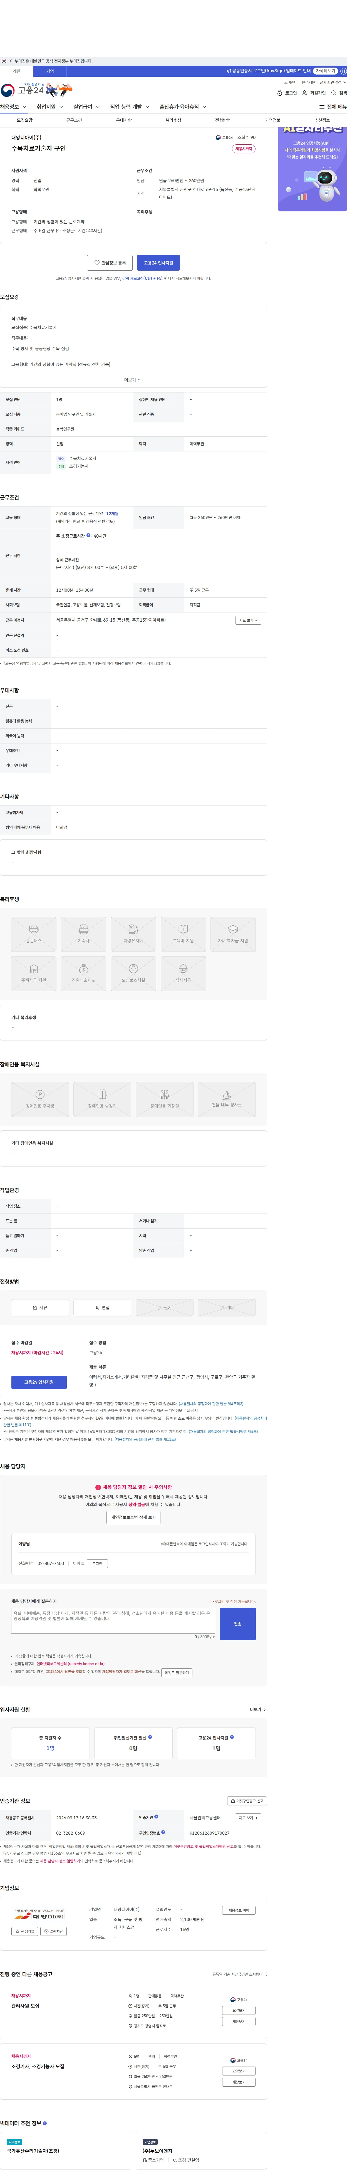Jump to the 기업정보 section tab
Screen dimensions: 347x2182
tap(272, 120)
